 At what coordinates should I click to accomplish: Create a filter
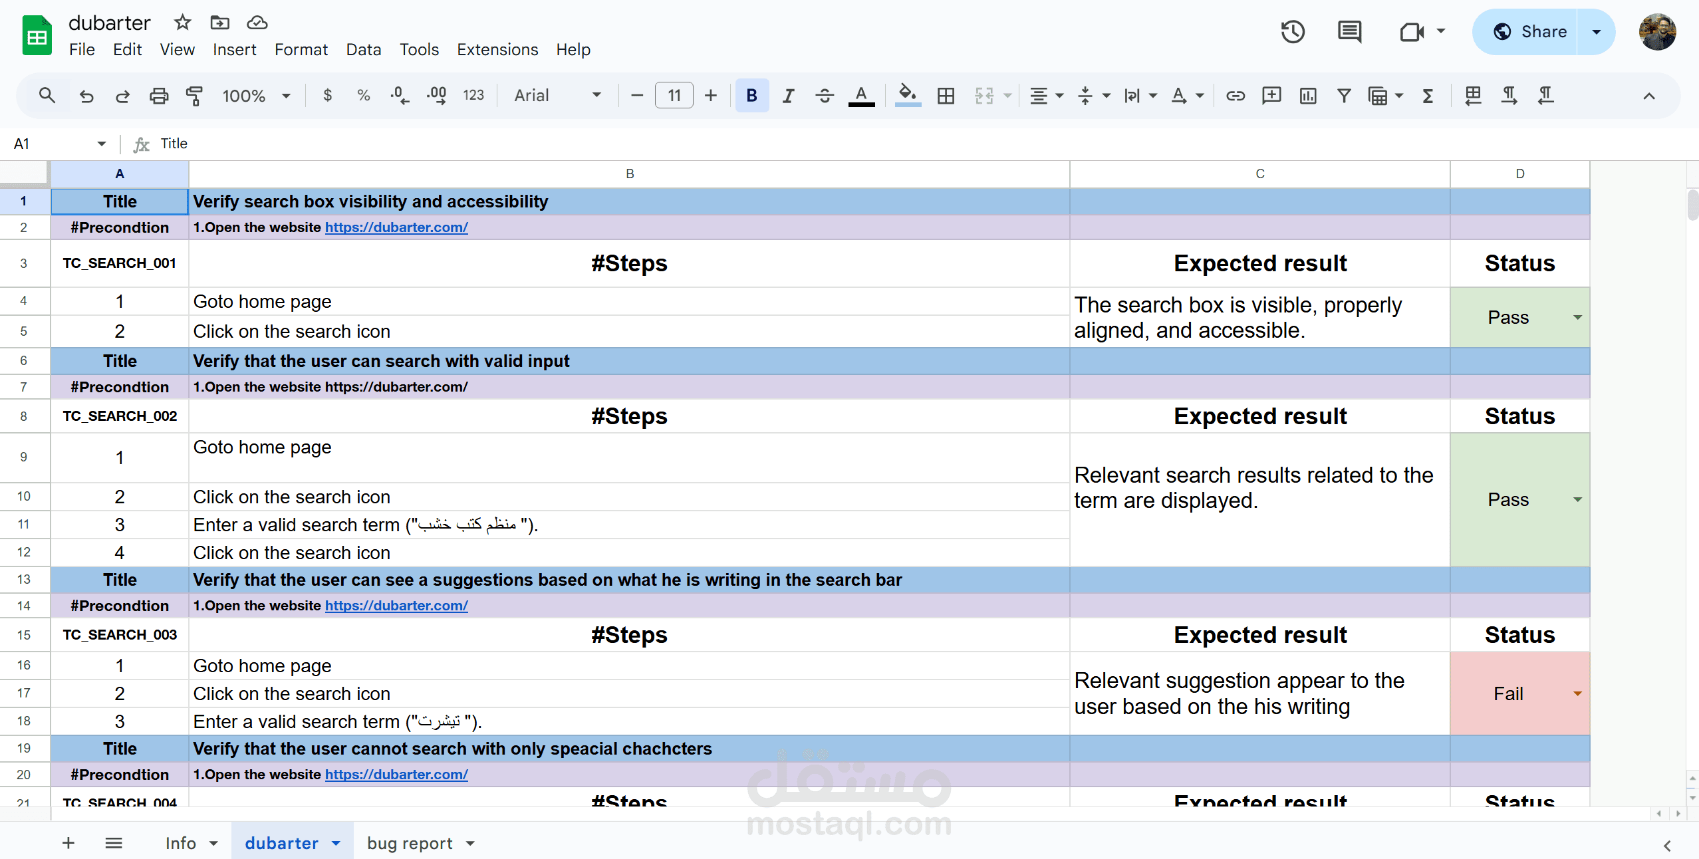coord(1344,96)
